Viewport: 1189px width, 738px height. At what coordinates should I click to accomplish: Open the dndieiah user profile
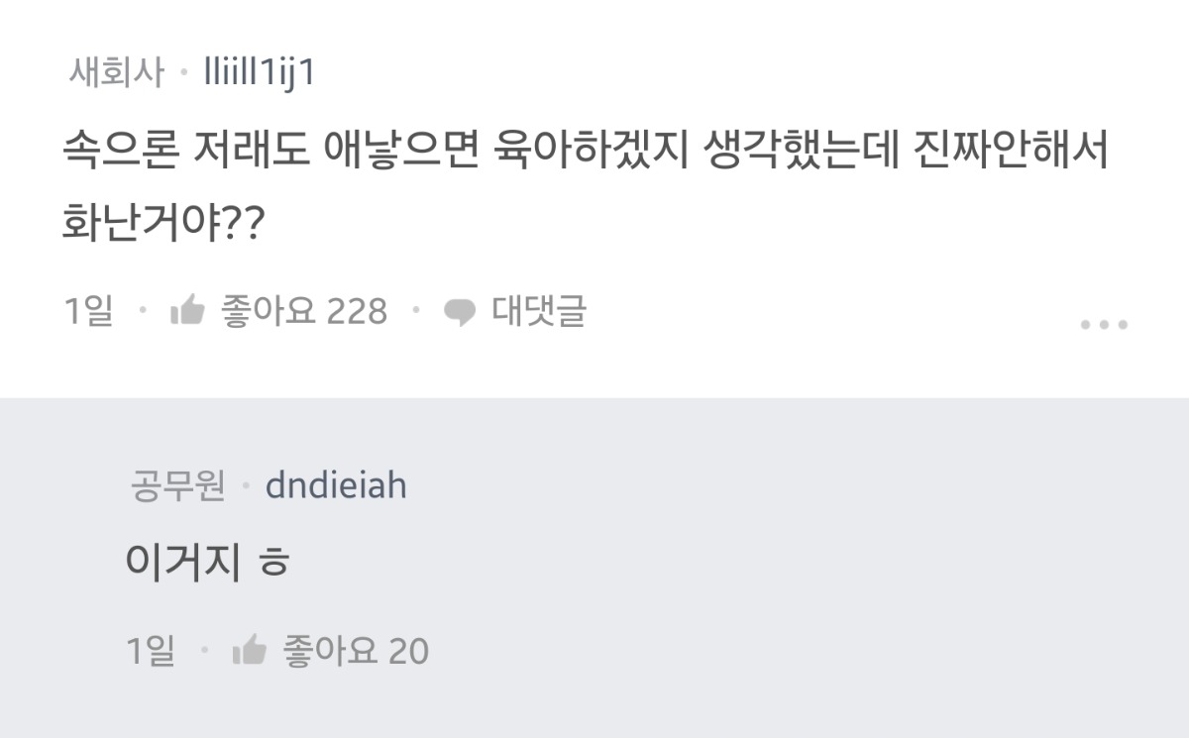point(336,485)
